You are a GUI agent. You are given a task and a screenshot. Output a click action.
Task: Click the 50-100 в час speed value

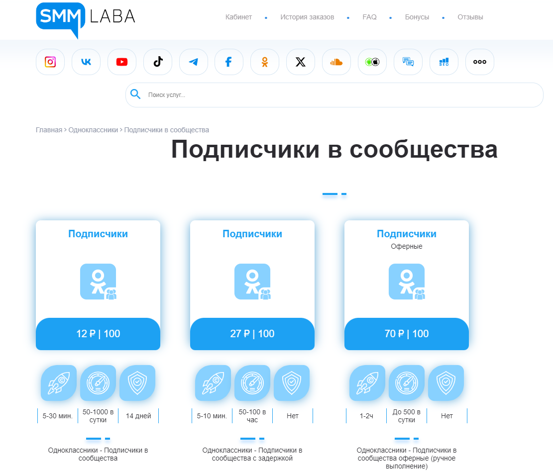(x=252, y=416)
